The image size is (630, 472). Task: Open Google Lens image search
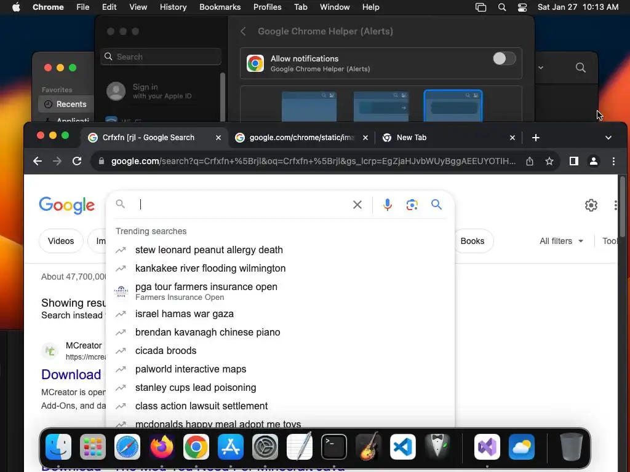[412, 205]
